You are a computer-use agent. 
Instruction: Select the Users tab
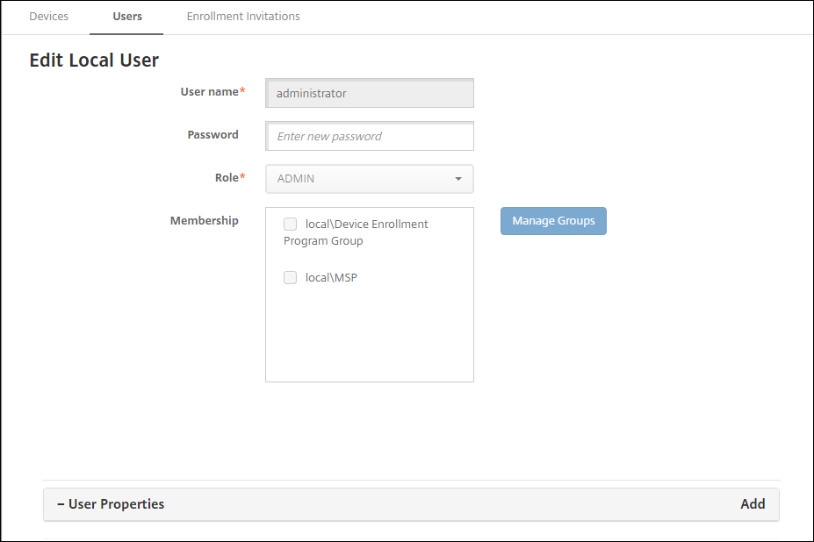click(x=127, y=17)
